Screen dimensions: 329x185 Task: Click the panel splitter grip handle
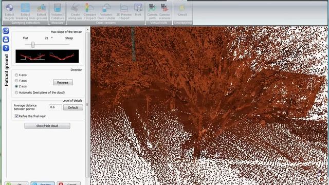click(x=87, y=104)
